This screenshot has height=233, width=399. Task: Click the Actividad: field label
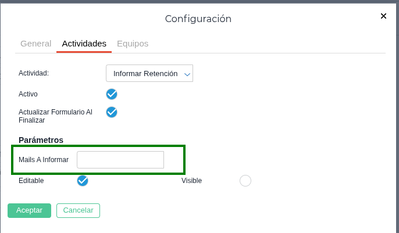34,73
